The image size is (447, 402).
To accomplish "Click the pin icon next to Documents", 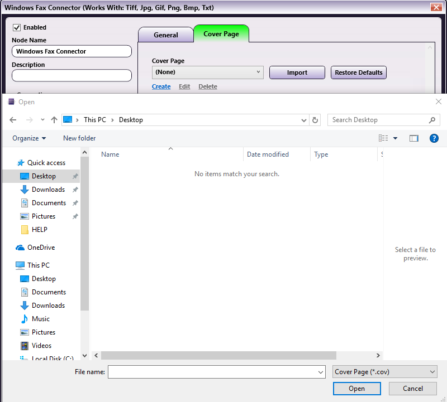I will (x=75, y=203).
